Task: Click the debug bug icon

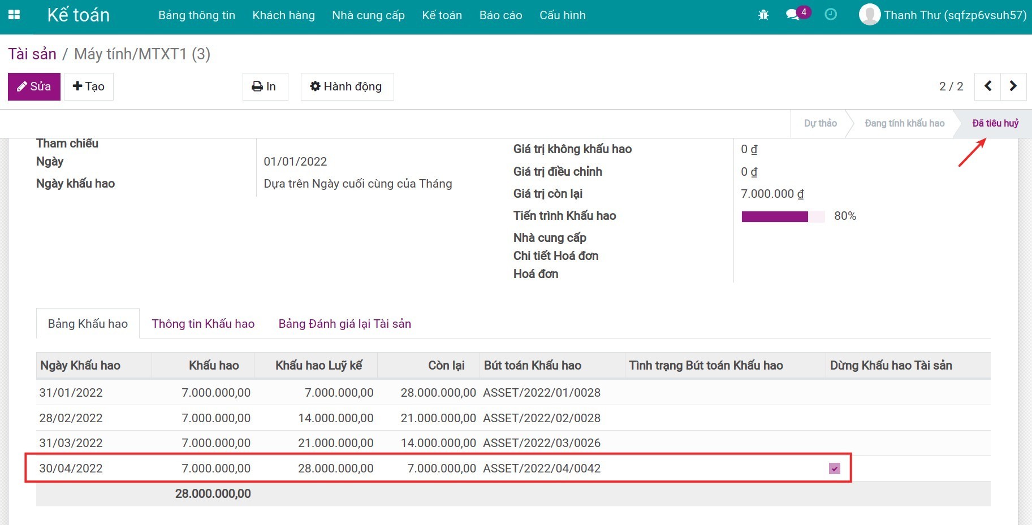Action: pos(763,15)
